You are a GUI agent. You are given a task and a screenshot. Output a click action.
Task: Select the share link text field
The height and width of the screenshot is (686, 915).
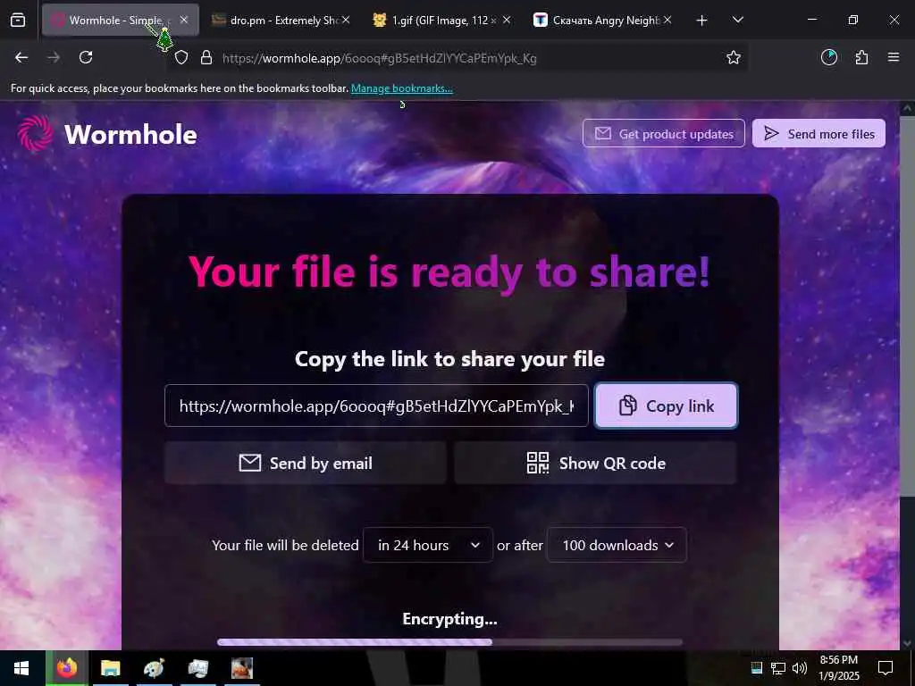click(376, 406)
